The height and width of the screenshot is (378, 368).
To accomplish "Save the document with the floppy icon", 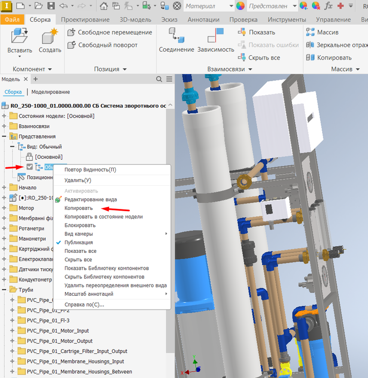I will (x=51, y=6).
